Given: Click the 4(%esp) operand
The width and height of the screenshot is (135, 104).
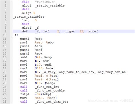Looking at the screenshot, I should click(x=52, y=79).
